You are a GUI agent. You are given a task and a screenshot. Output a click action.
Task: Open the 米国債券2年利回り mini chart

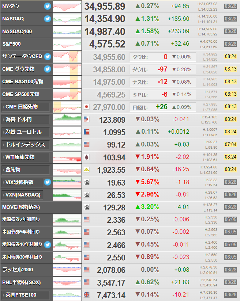(x=67, y=220)
